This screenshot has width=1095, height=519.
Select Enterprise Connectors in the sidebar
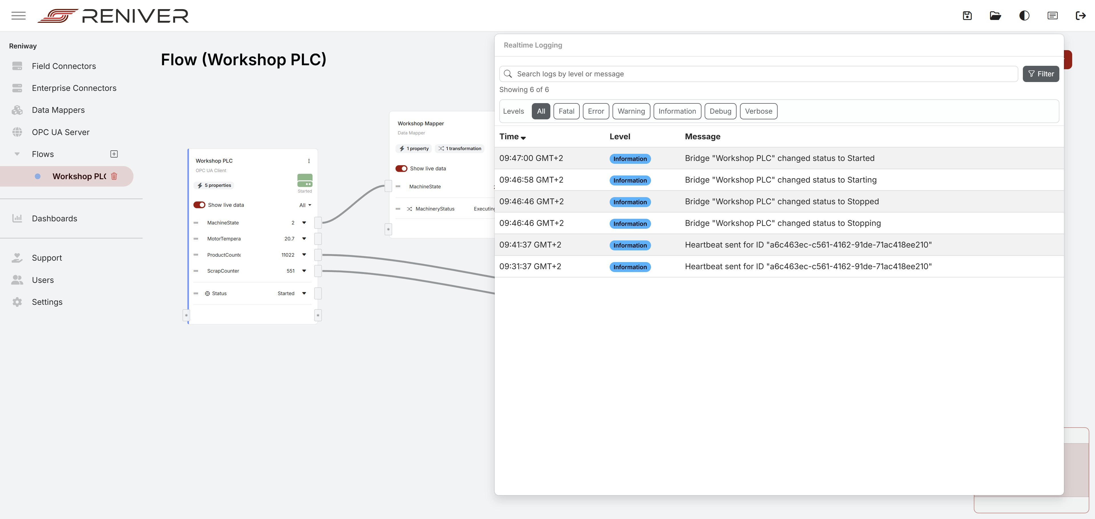click(74, 88)
